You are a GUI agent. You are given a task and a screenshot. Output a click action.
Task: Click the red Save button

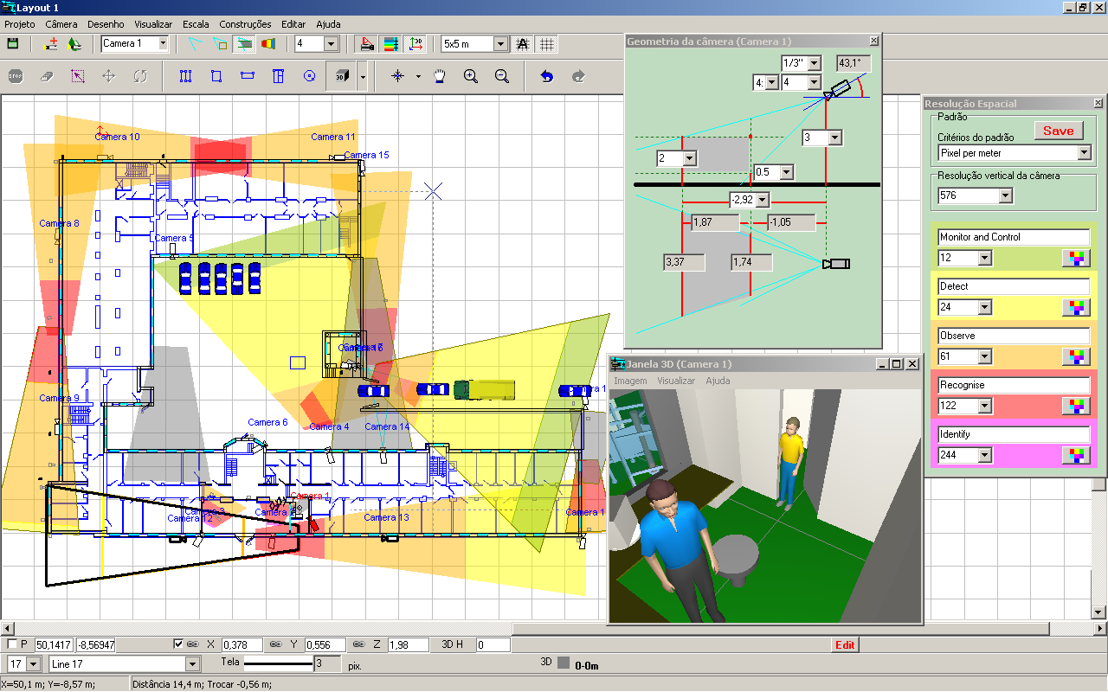(x=1058, y=131)
